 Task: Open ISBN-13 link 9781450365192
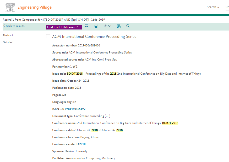coord(75,109)
